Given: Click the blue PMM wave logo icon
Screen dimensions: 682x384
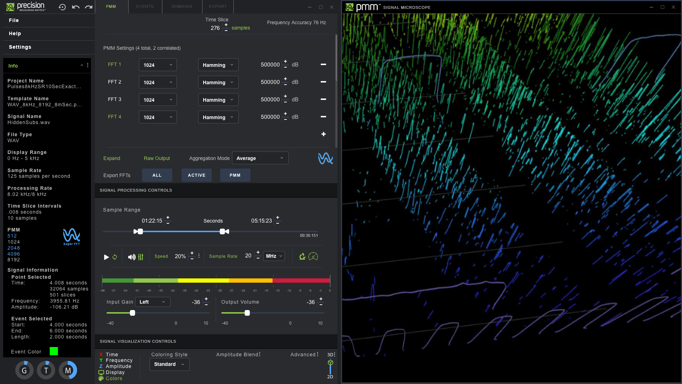Looking at the screenshot, I should 325,158.
